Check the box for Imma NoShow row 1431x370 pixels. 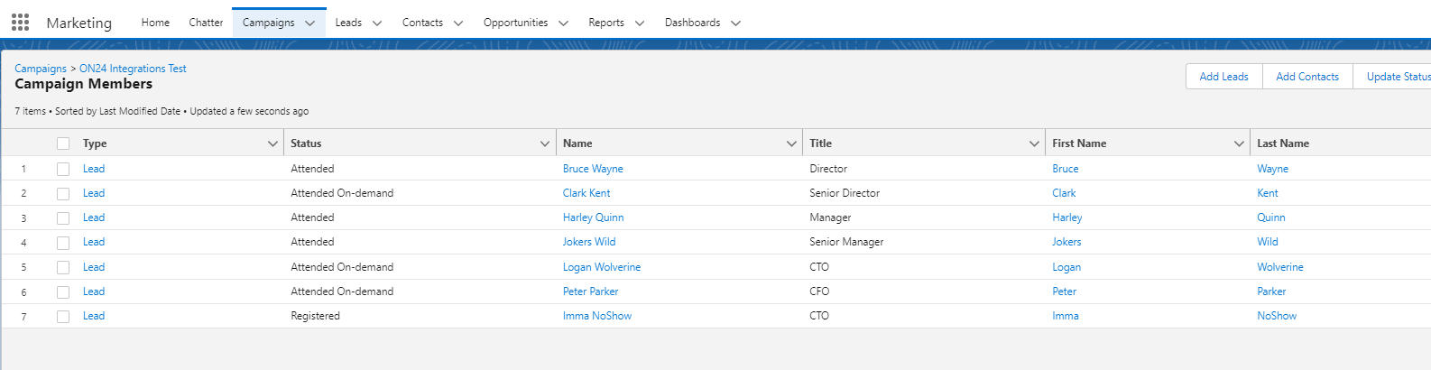pyautogui.click(x=63, y=316)
